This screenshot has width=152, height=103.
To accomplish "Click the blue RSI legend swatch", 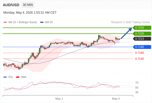I will tap(5, 77).
